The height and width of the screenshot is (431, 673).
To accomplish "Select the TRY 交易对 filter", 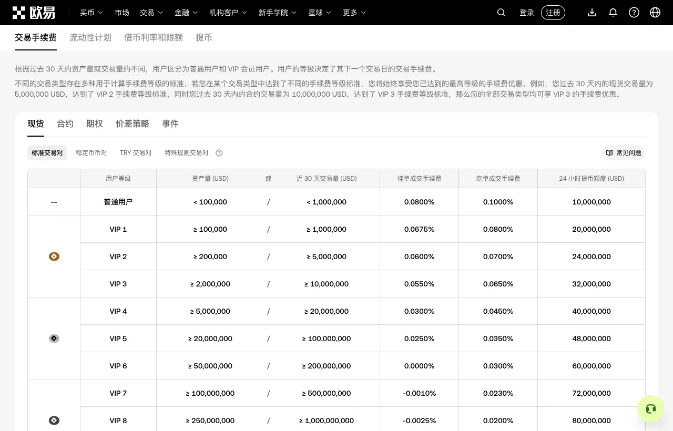I will (x=136, y=153).
